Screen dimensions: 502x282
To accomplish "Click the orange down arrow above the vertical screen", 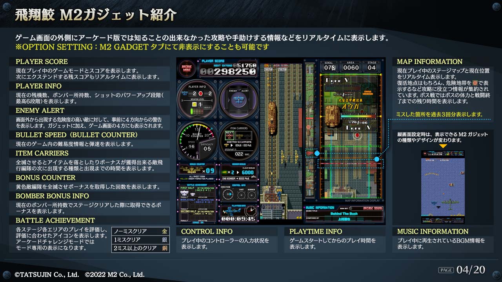I will [443, 146].
